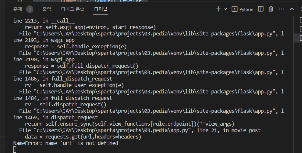Maximize panel size with the chevron up
Image resolution: width=302 pixels, height=153 pixels.
pyautogui.click(x=292, y=9)
